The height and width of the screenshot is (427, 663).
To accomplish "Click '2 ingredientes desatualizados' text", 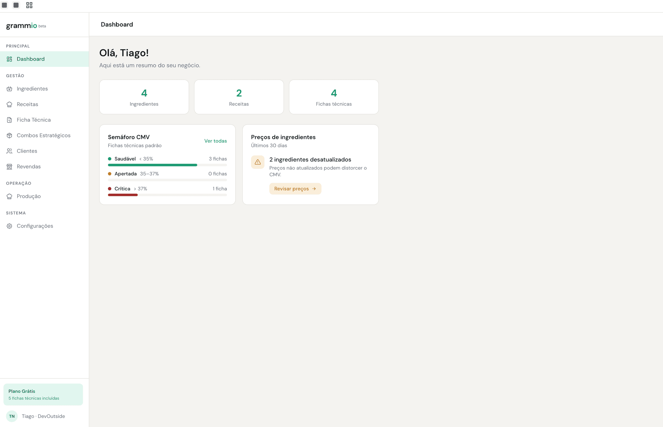I will (x=310, y=160).
